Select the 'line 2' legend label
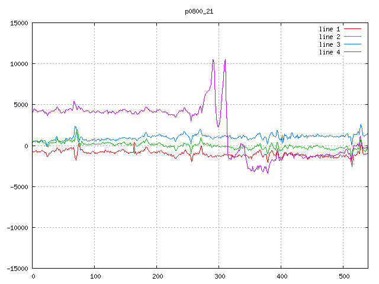 click(x=329, y=37)
